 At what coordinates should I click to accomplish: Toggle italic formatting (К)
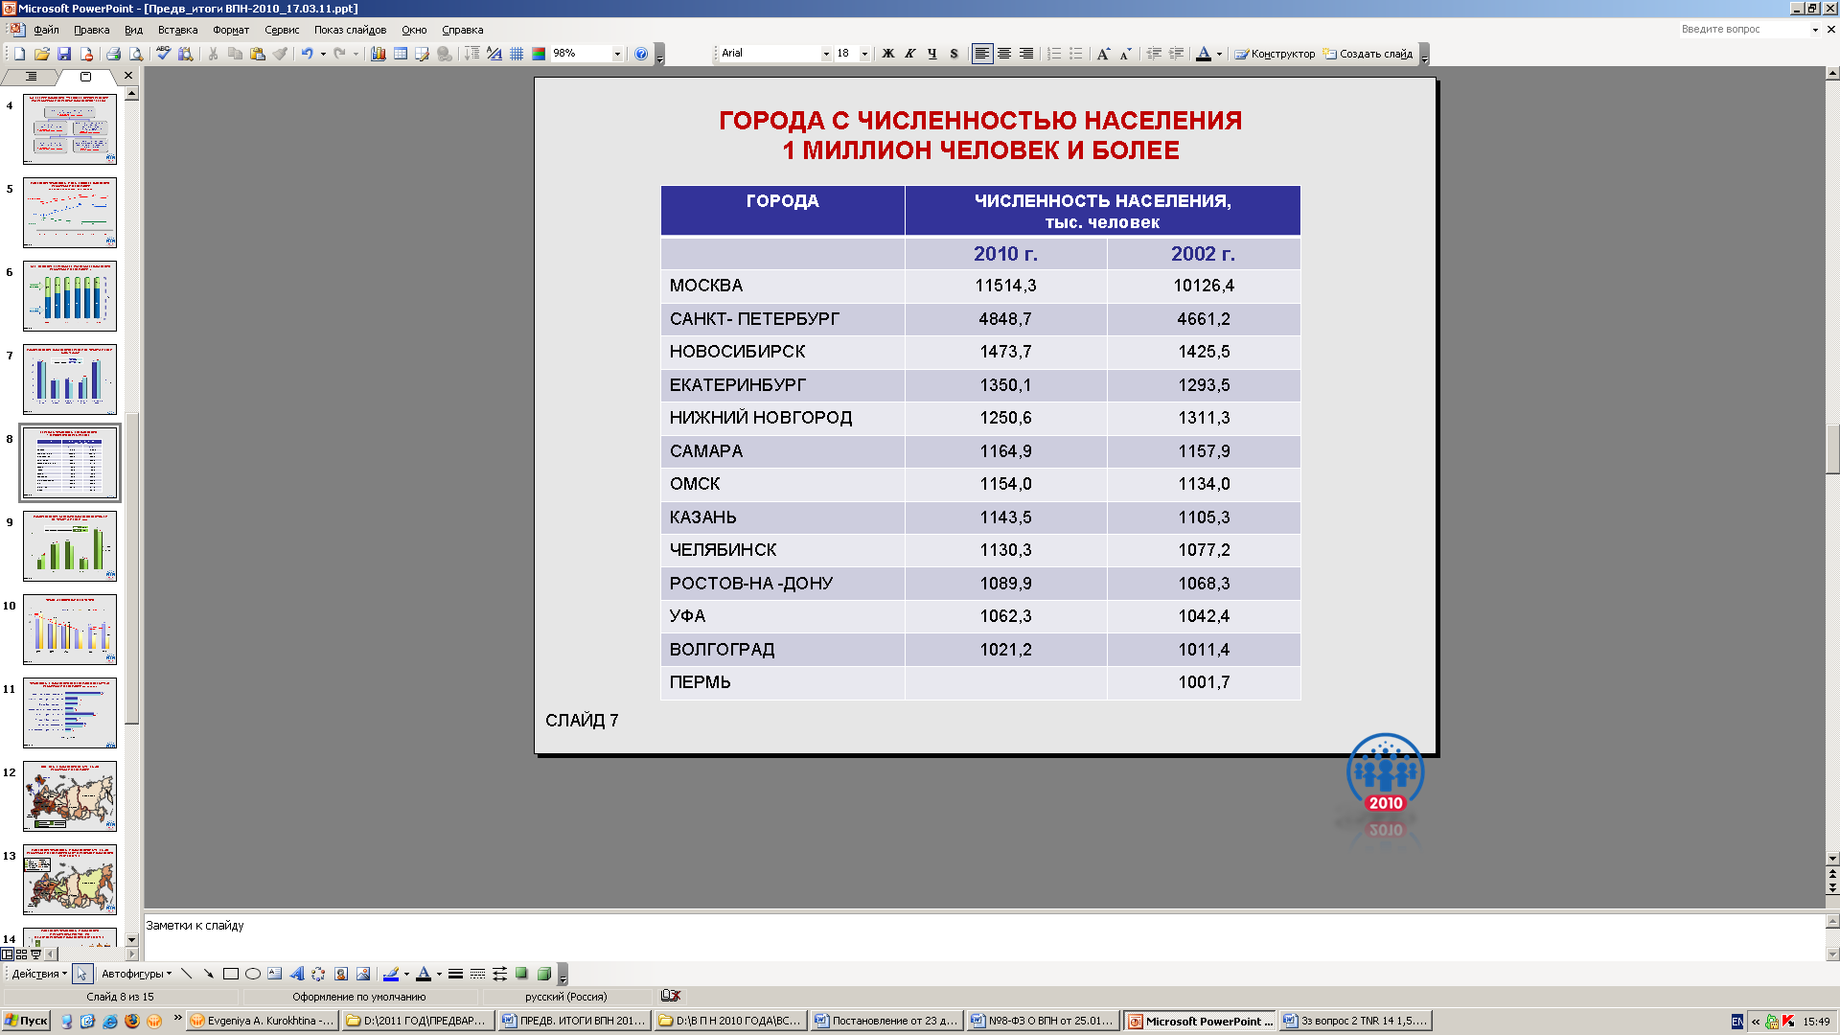[x=910, y=54]
